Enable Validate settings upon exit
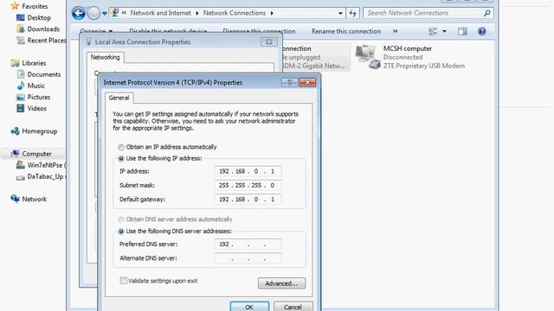 click(x=123, y=281)
